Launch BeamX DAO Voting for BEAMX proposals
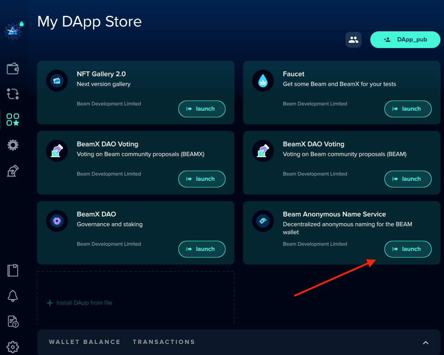The image size is (444, 355). click(x=202, y=179)
